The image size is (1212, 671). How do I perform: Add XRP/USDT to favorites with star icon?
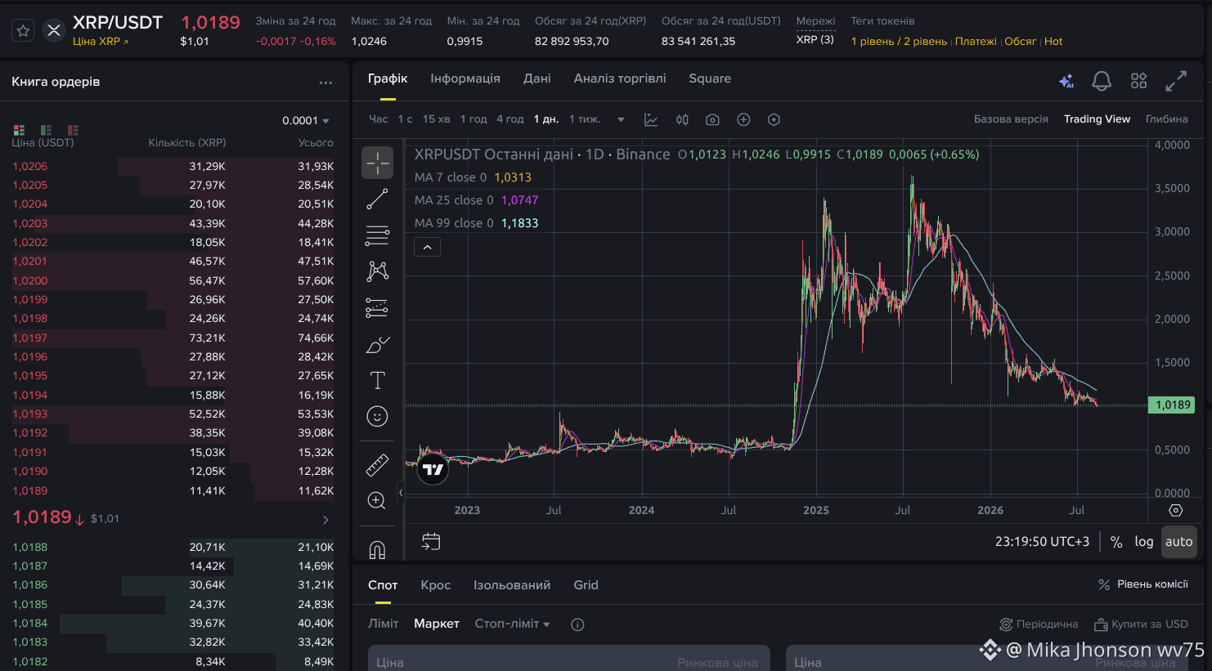[x=24, y=30]
